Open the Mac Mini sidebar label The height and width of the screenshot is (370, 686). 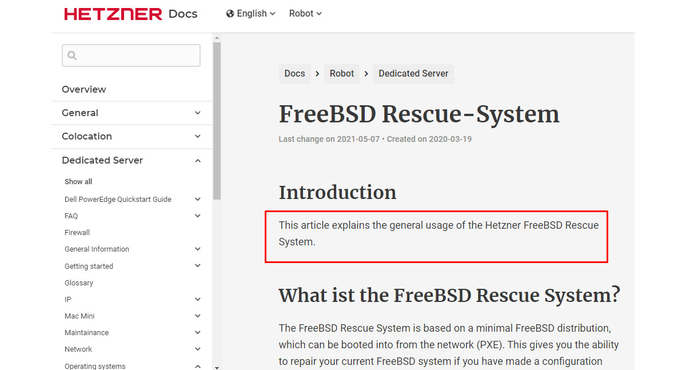(x=79, y=316)
